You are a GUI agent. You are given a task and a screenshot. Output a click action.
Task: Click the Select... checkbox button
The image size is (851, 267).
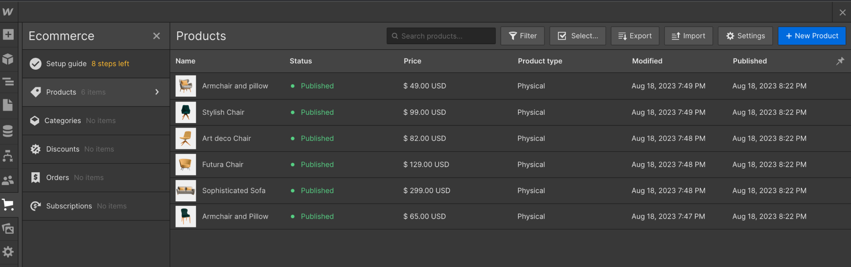pos(577,36)
